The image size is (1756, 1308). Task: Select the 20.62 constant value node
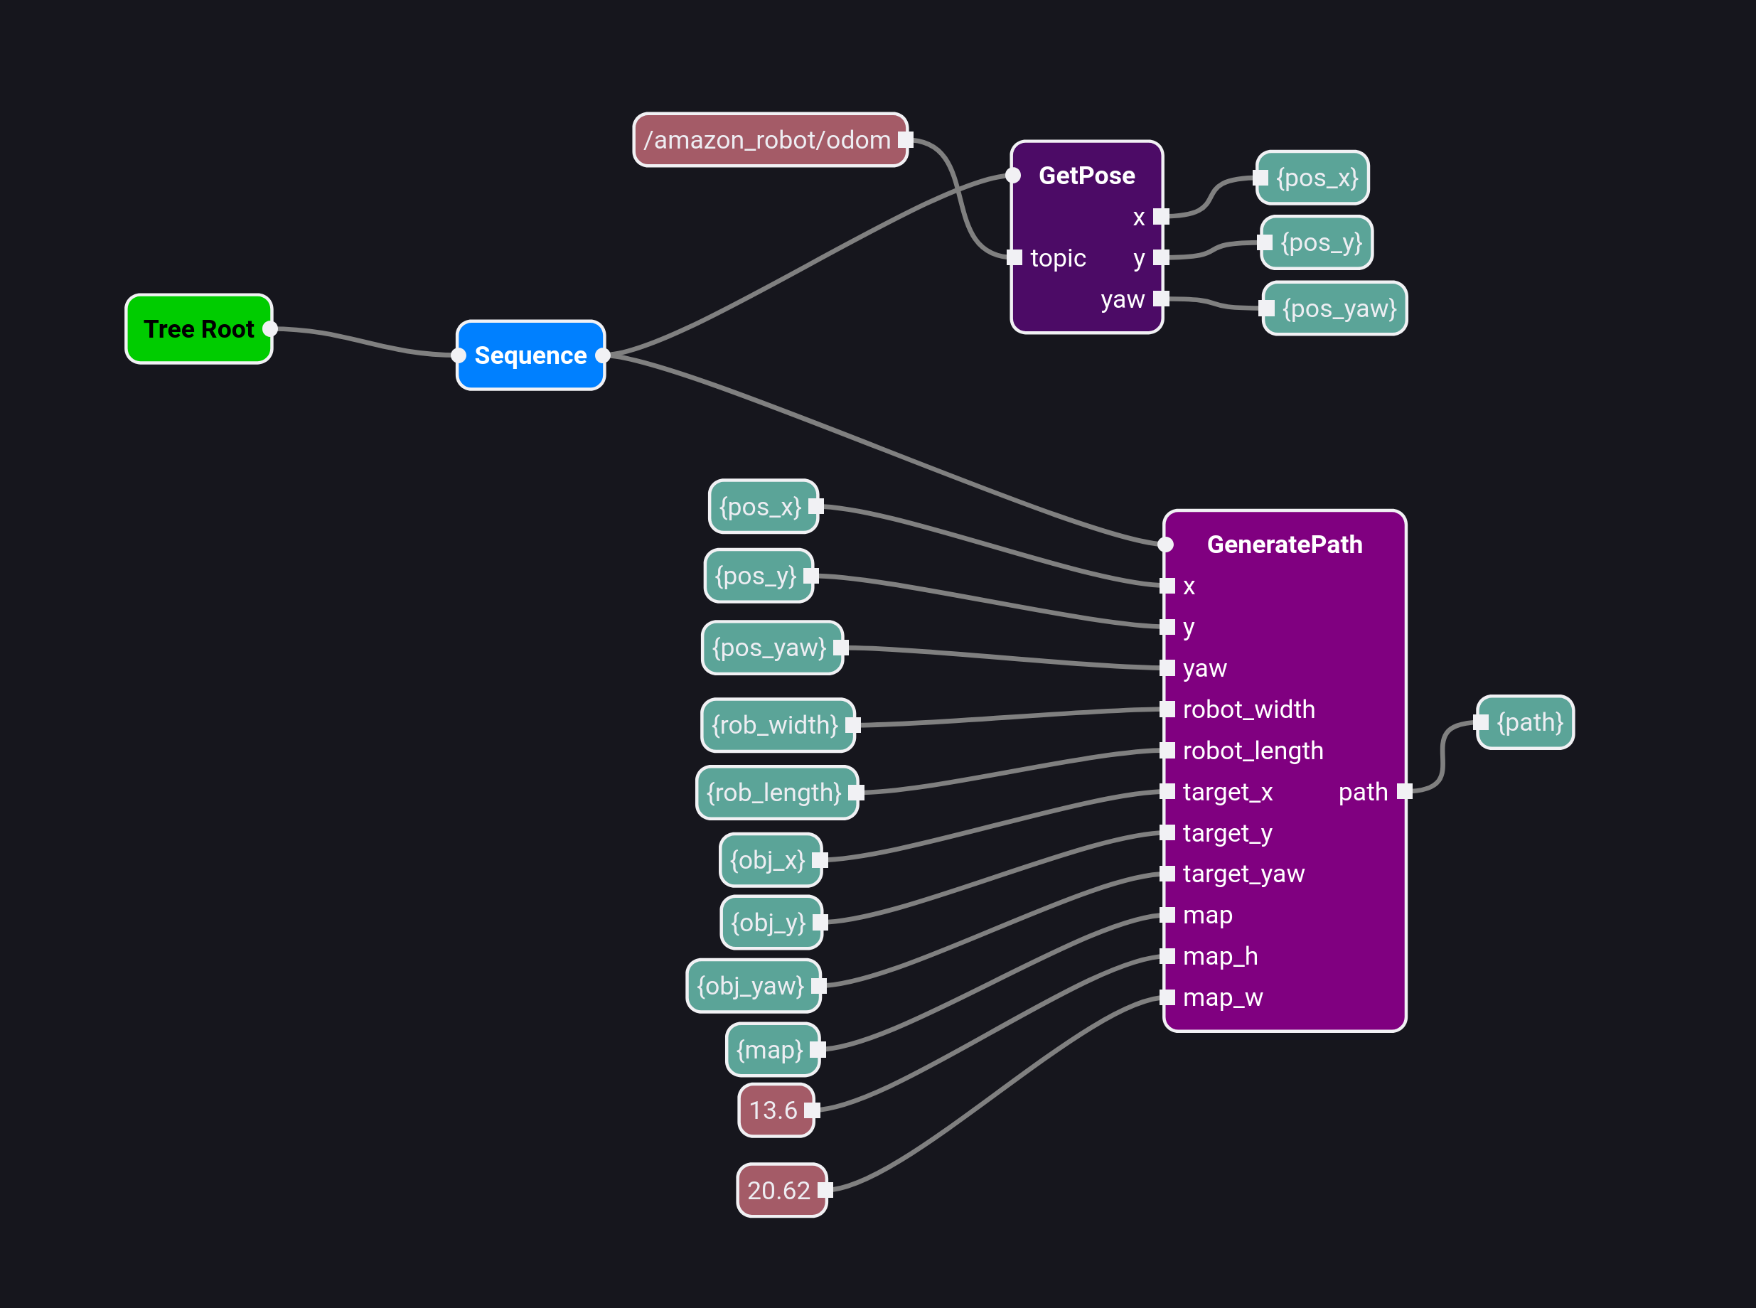(782, 1189)
